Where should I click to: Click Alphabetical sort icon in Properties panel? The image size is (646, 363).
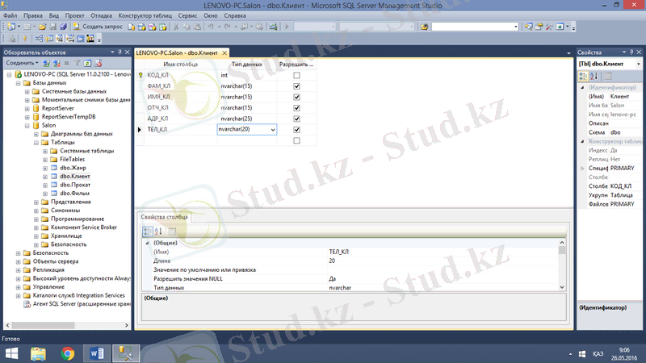click(x=594, y=76)
